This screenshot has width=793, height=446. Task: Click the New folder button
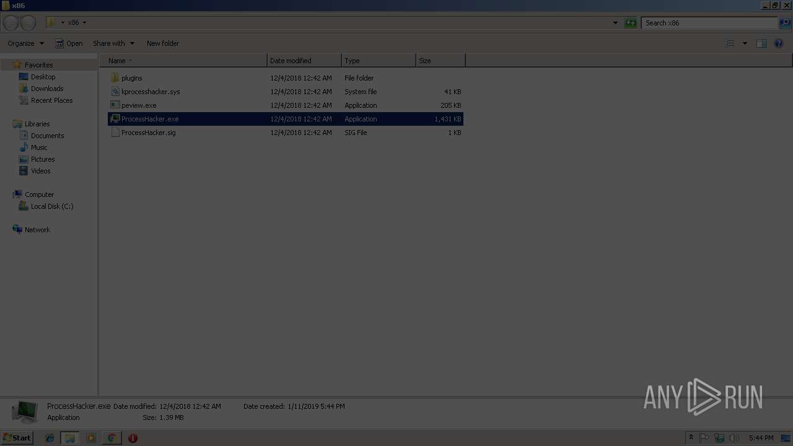pyautogui.click(x=163, y=43)
